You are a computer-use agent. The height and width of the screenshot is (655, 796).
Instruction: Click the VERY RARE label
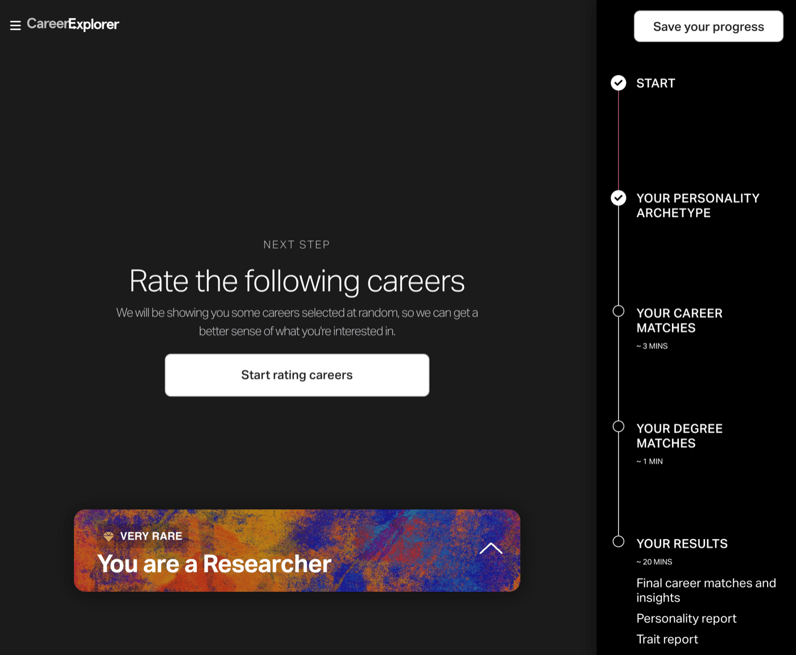[151, 536]
